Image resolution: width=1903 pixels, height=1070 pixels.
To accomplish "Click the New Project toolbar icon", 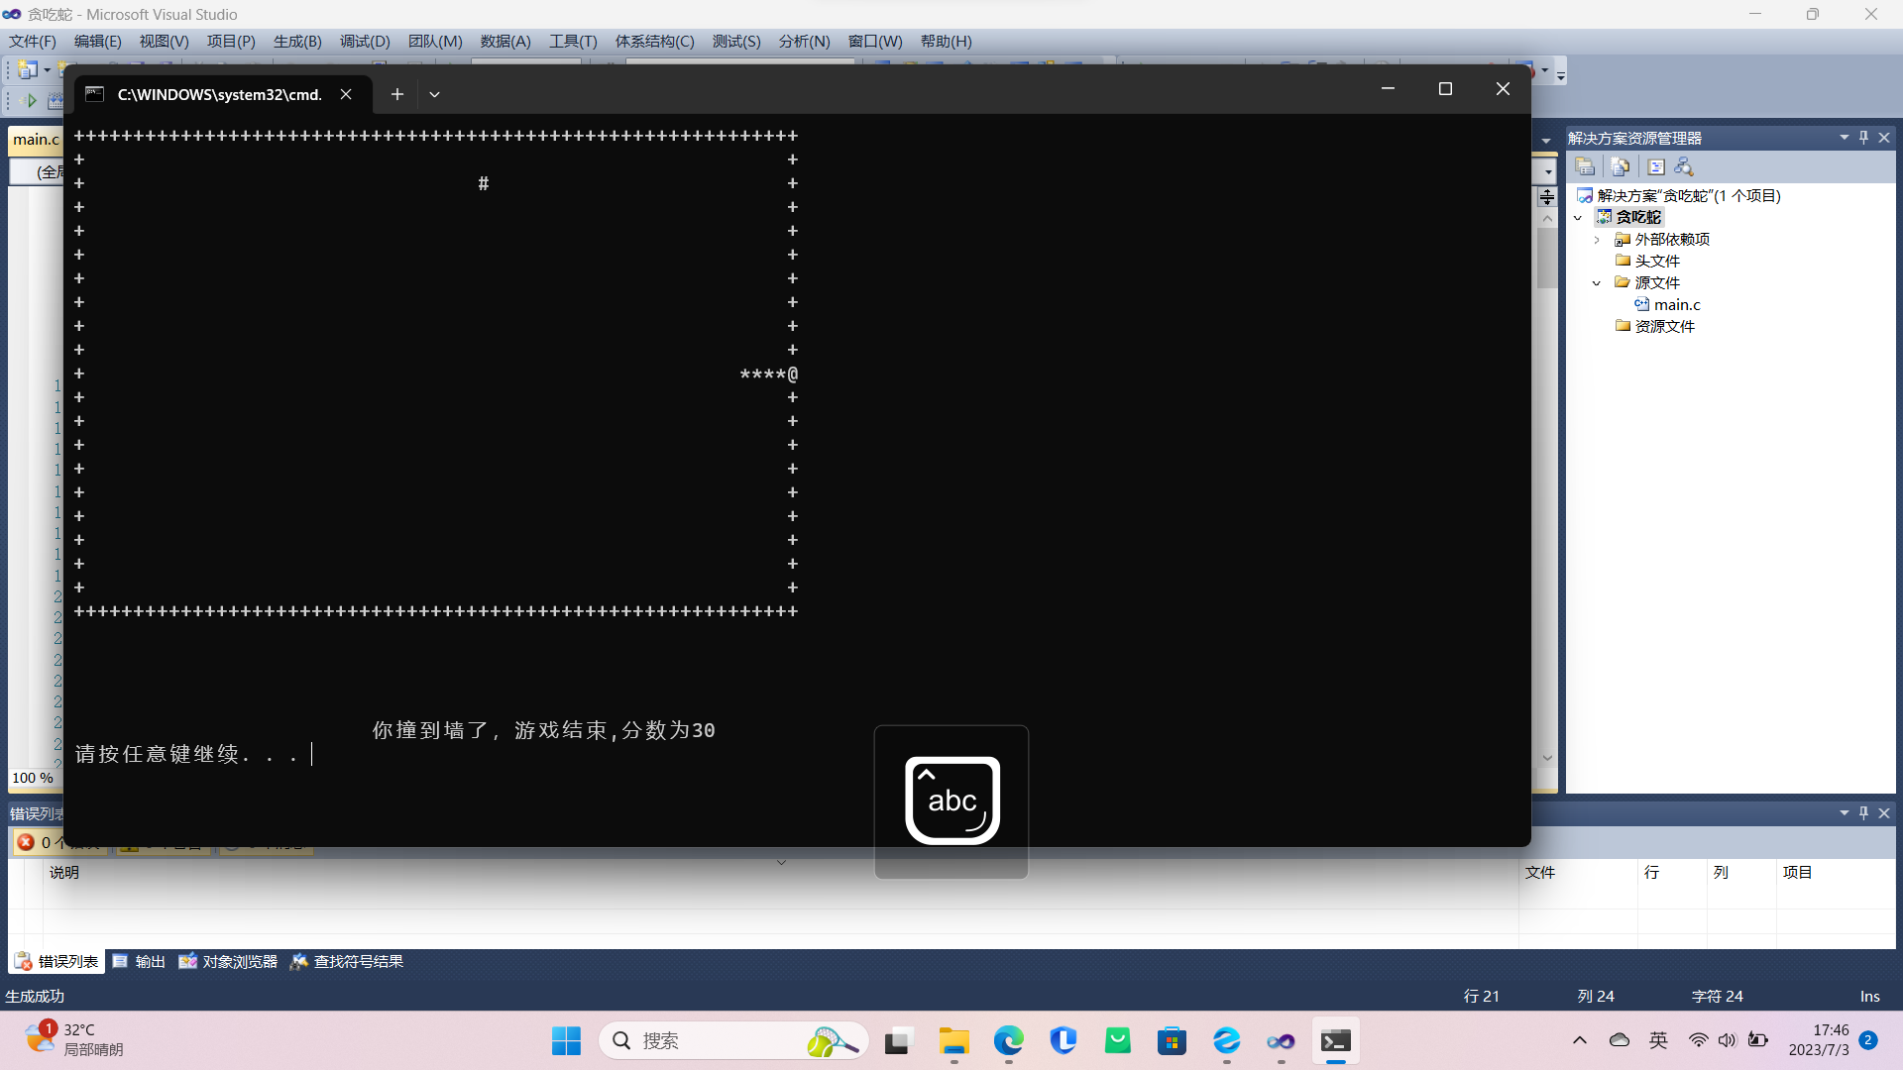I will (x=28, y=69).
